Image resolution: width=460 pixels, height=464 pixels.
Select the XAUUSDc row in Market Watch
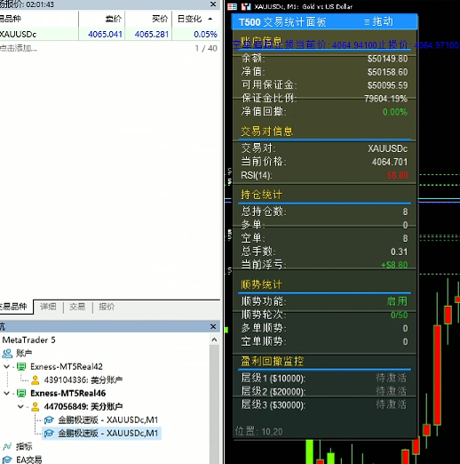pyautogui.click(x=109, y=34)
